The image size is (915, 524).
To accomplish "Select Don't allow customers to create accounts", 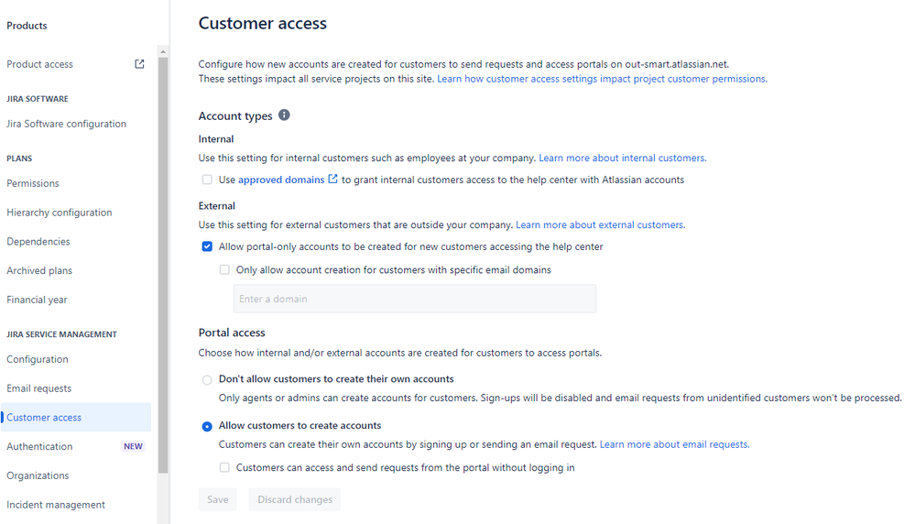I will coord(207,380).
